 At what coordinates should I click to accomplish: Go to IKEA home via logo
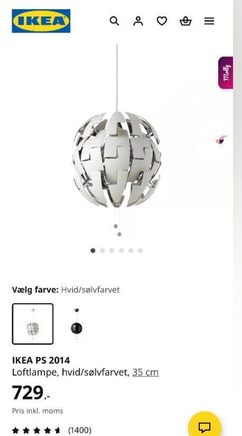click(x=41, y=21)
